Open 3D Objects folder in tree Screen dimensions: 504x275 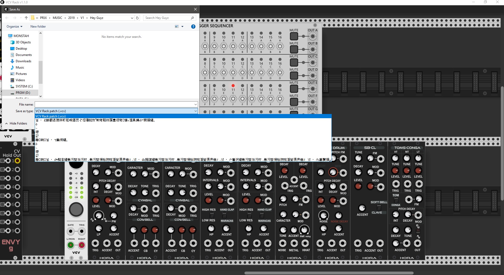click(23, 42)
